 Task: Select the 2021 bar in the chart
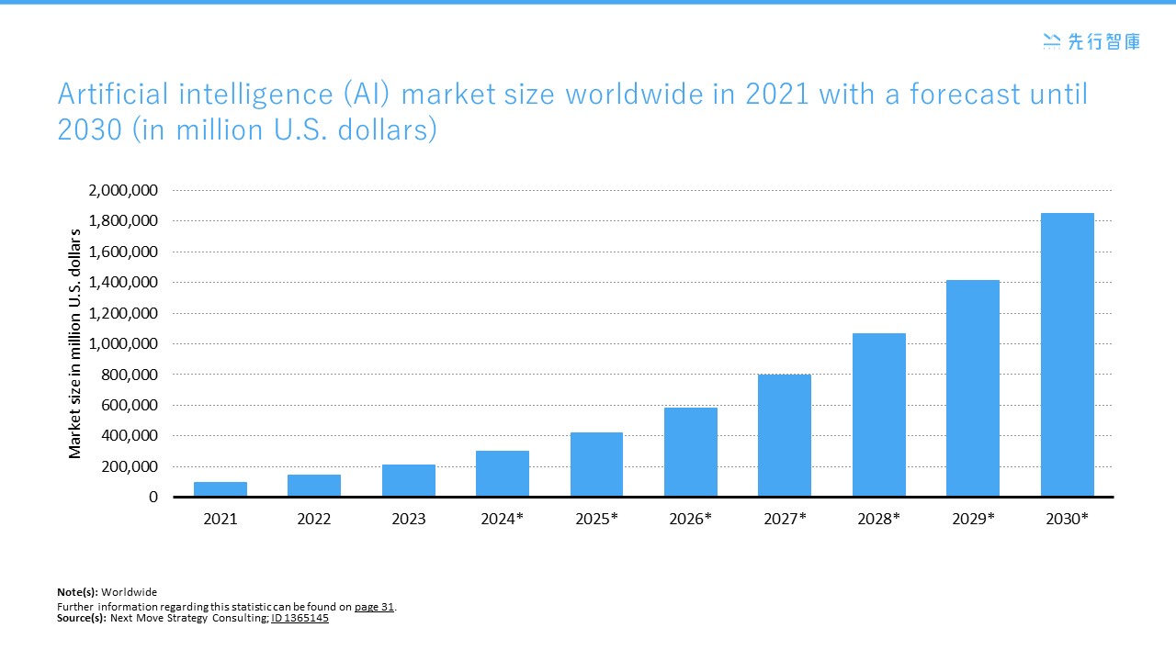(x=220, y=489)
